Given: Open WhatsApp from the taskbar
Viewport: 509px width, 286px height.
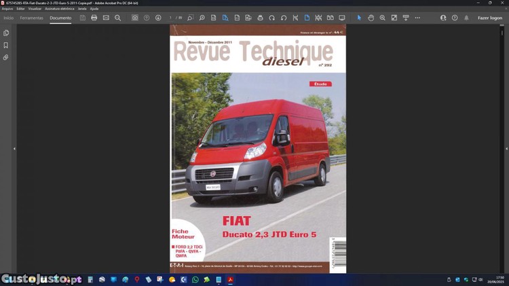Looking at the screenshot, I should [195, 279].
